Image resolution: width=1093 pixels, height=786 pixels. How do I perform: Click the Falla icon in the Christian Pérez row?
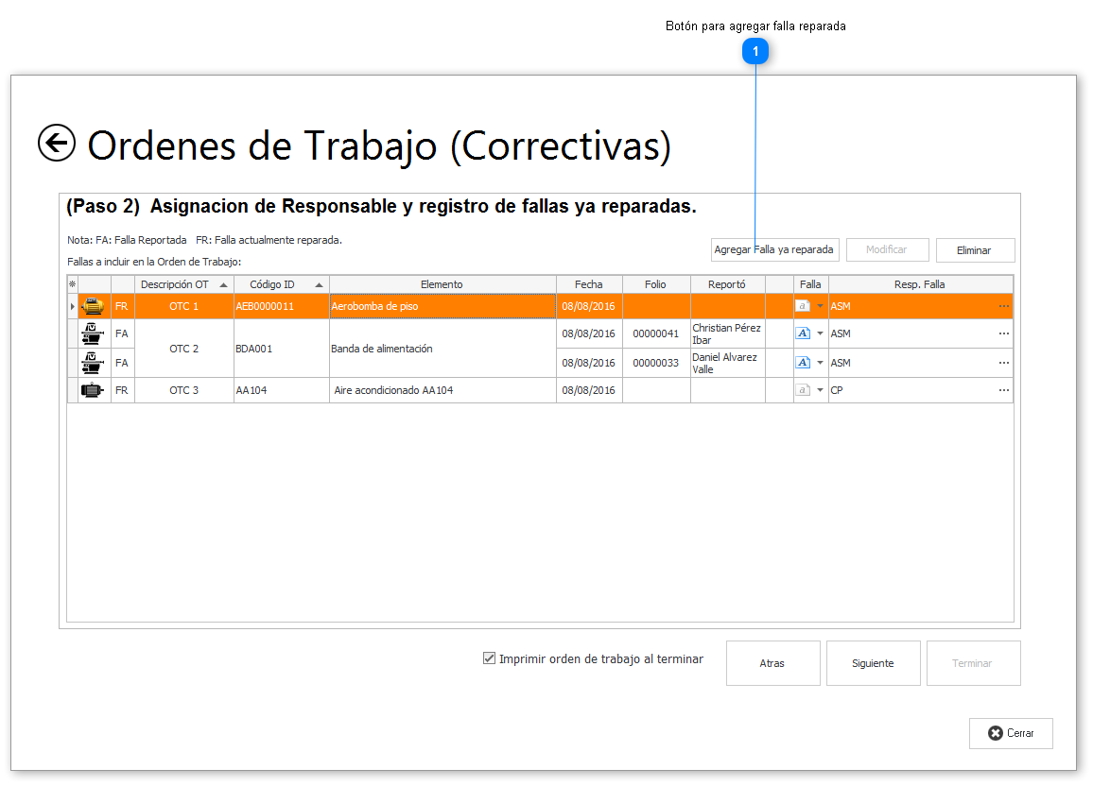(x=803, y=333)
